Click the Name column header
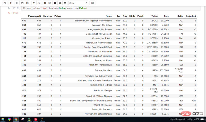The width and height of the screenshot is (206, 122). pyautogui.click(x=109, y=16)
